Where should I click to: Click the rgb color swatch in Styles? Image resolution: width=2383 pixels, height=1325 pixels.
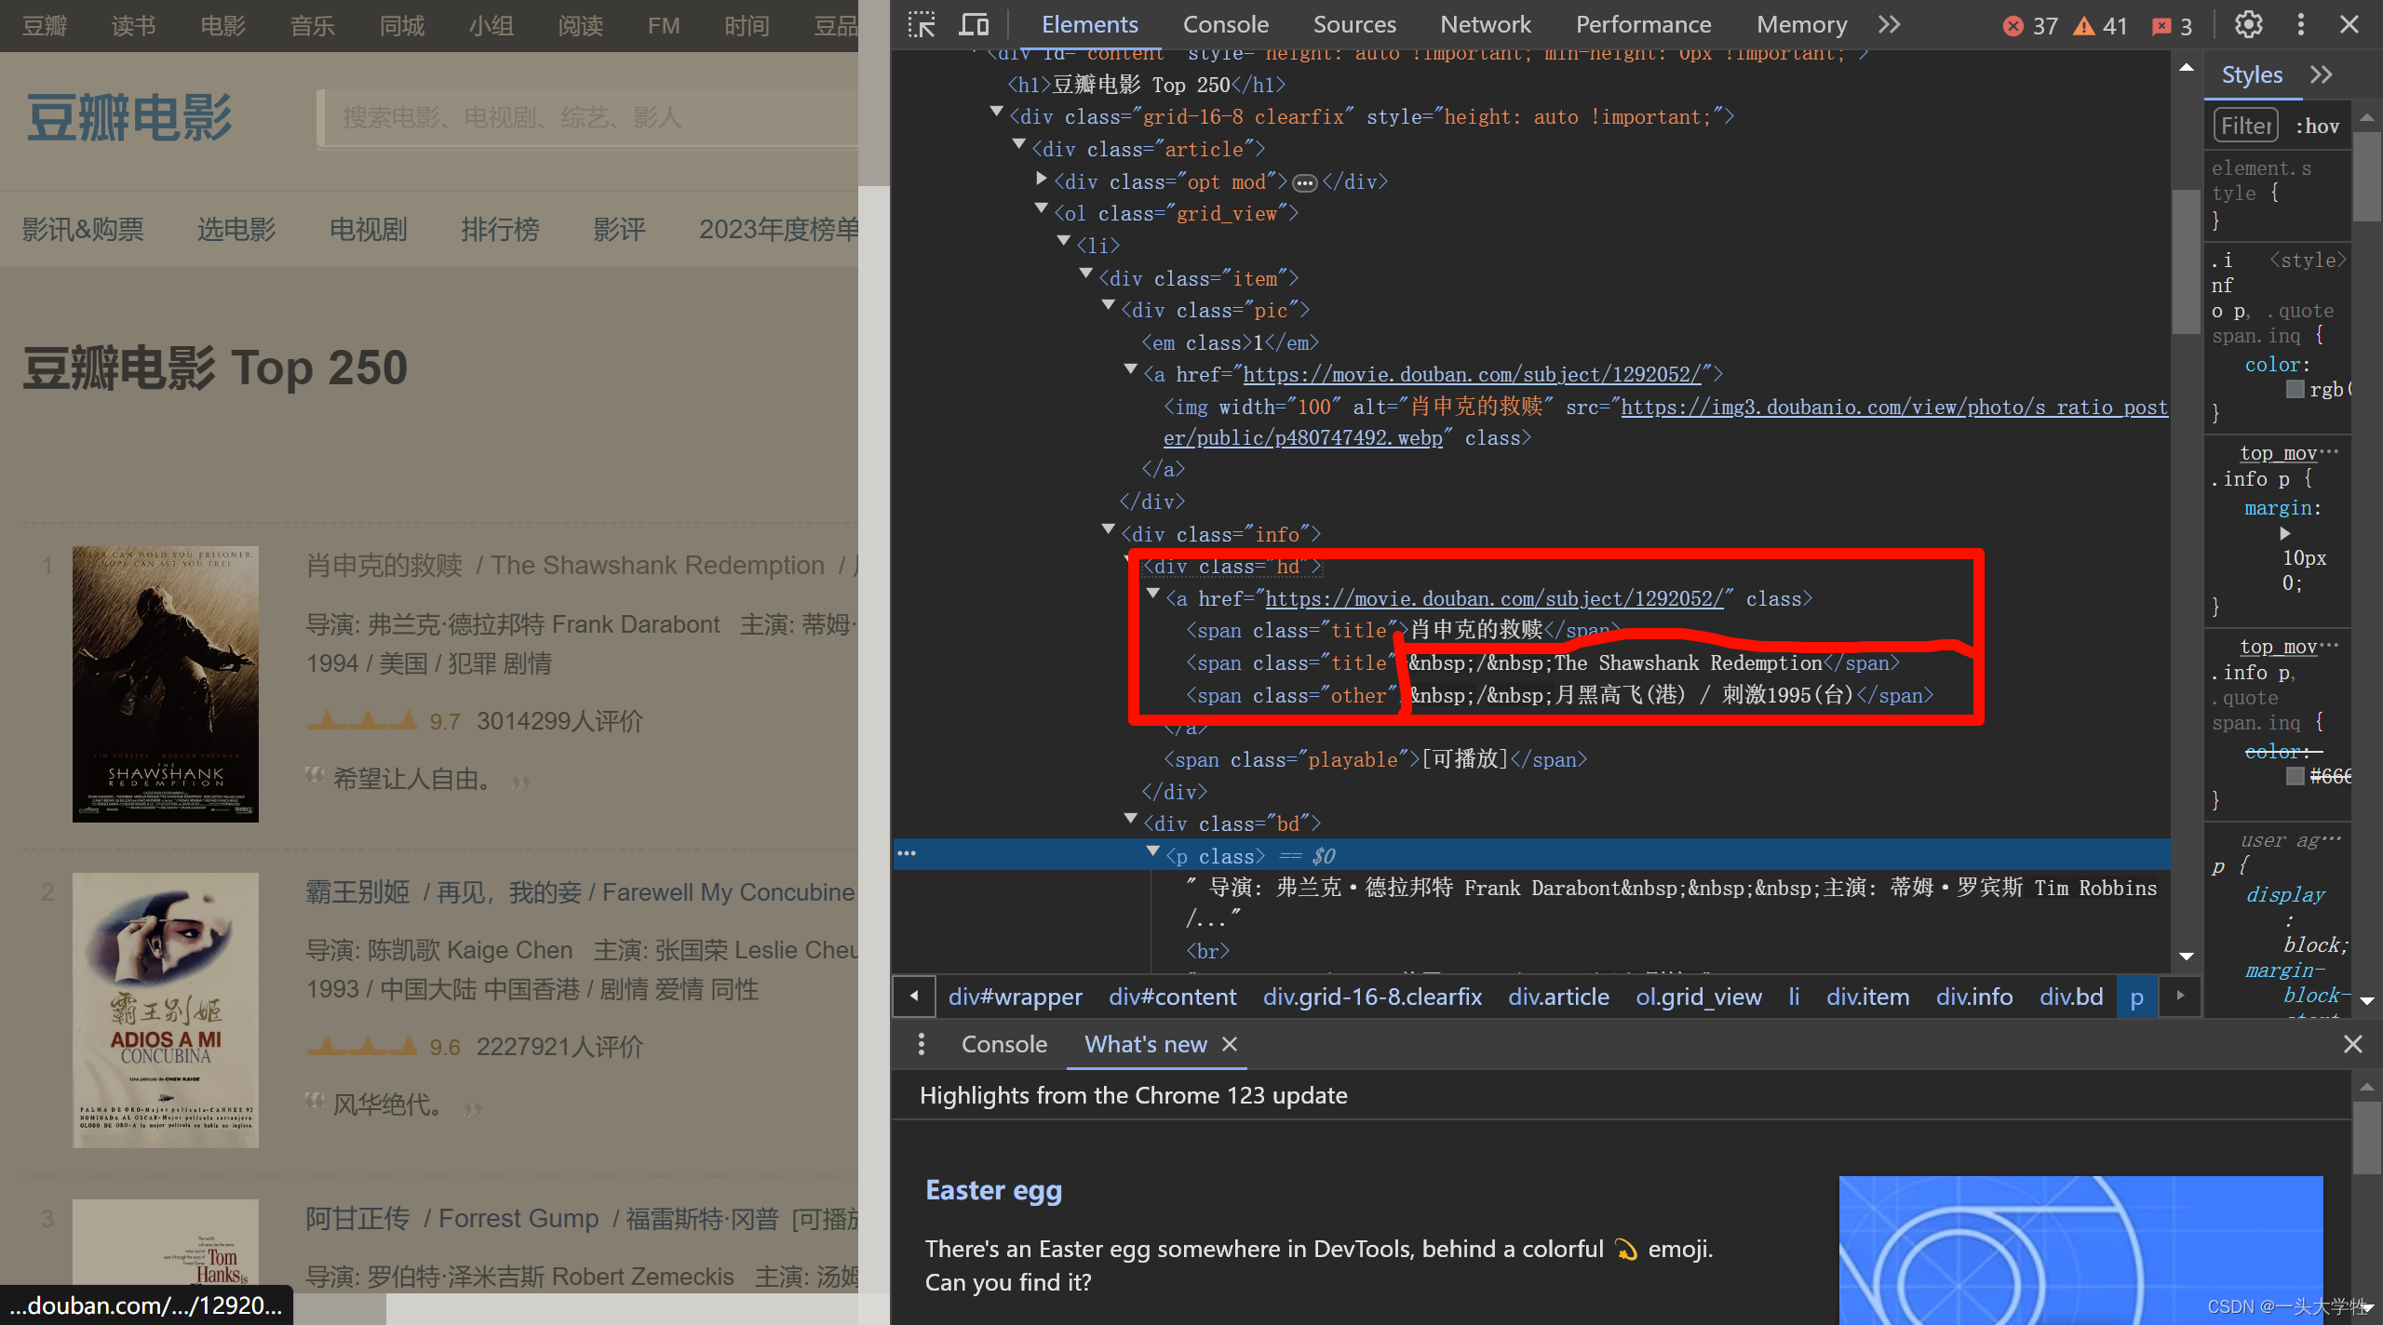click(x=2295, y=390)
